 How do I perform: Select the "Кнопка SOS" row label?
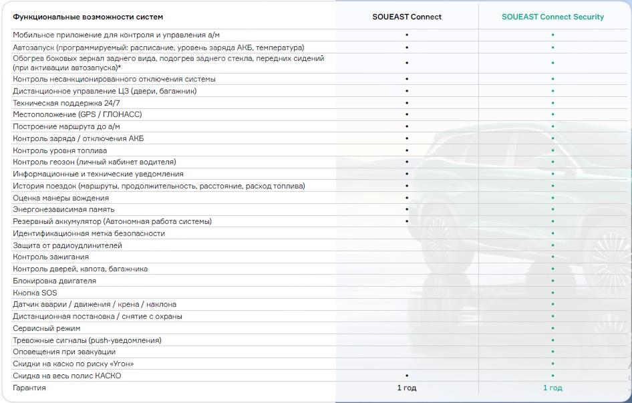pos(35,293)
